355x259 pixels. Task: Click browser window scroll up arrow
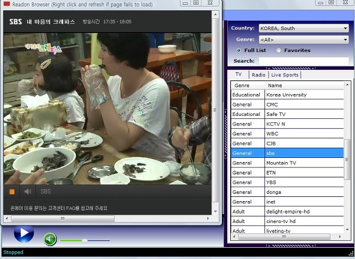click(215, 14)
